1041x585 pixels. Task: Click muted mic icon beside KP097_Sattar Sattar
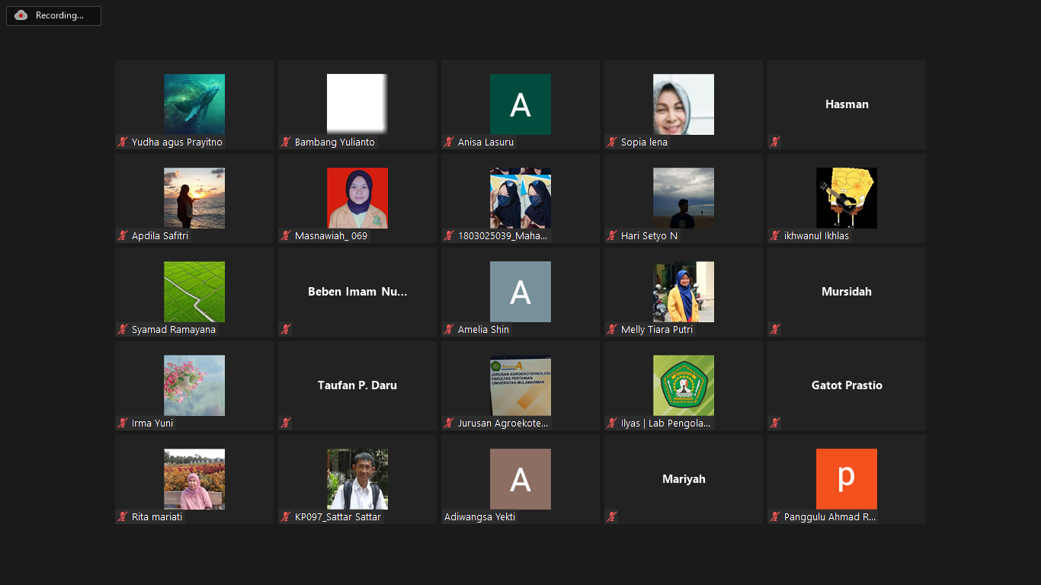[x=286, y=516]
